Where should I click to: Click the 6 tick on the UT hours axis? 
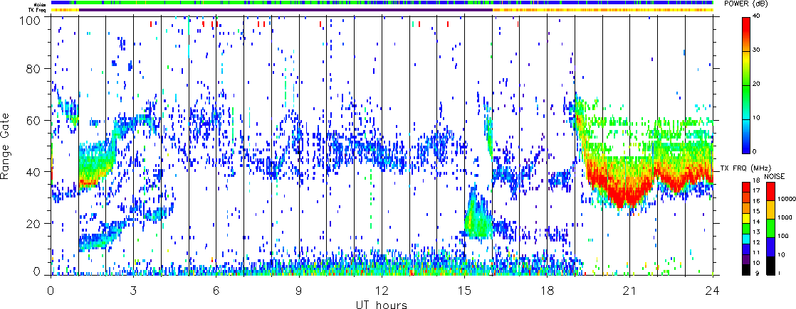click(216, 291)
